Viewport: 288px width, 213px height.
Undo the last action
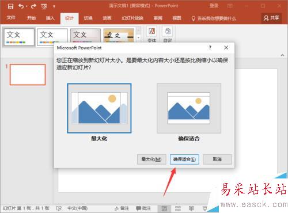pyautogui.click(x=21, y=6)
